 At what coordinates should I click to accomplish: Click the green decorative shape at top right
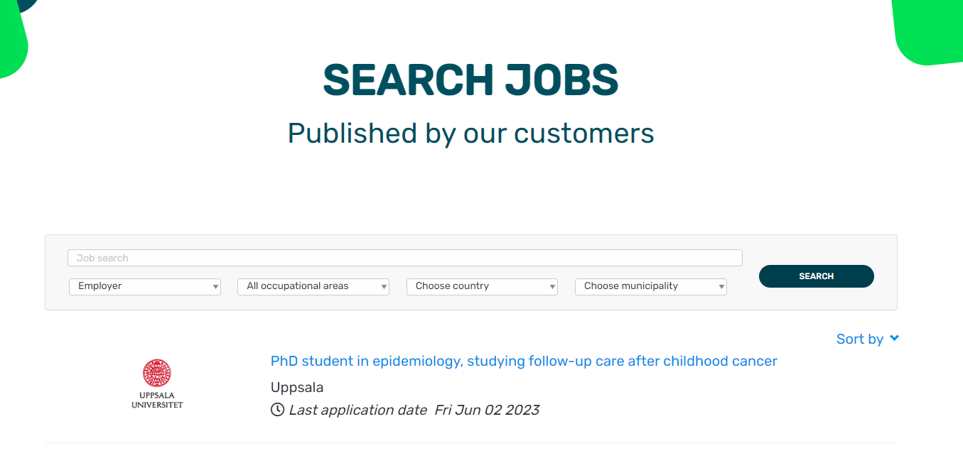(x=928, y=31)
